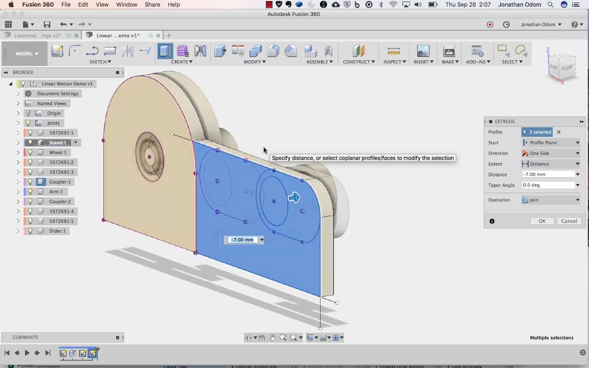Image resolution: width=589 pixels, height=368 pixels.
Task: Click the Save disk icon
Action: [47, 25]
